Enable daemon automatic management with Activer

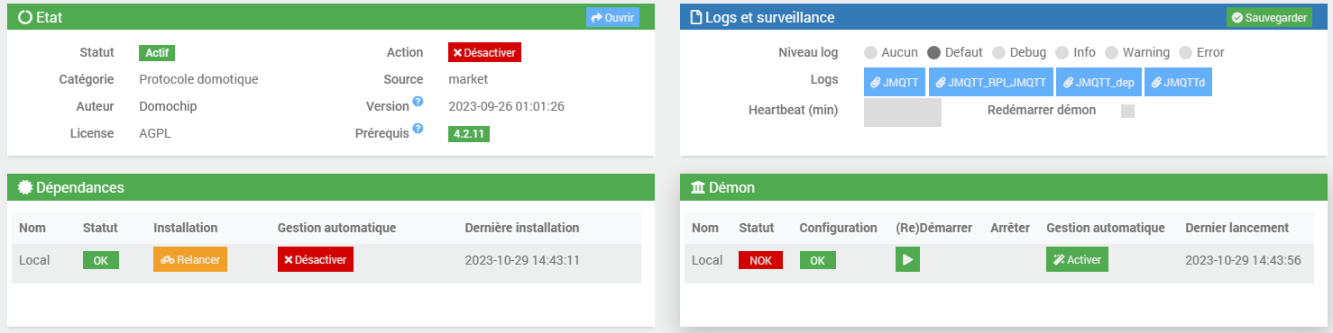coord(1077,259)
